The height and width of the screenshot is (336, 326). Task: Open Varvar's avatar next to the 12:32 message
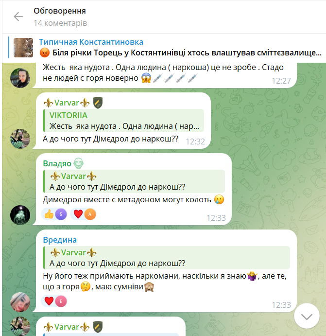click(20, 139)
